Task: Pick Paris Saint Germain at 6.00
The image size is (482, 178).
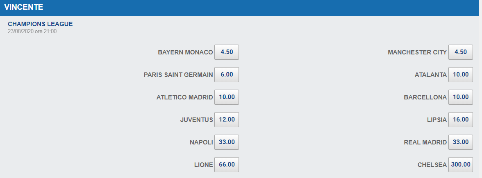Action: tap(227, 74)
